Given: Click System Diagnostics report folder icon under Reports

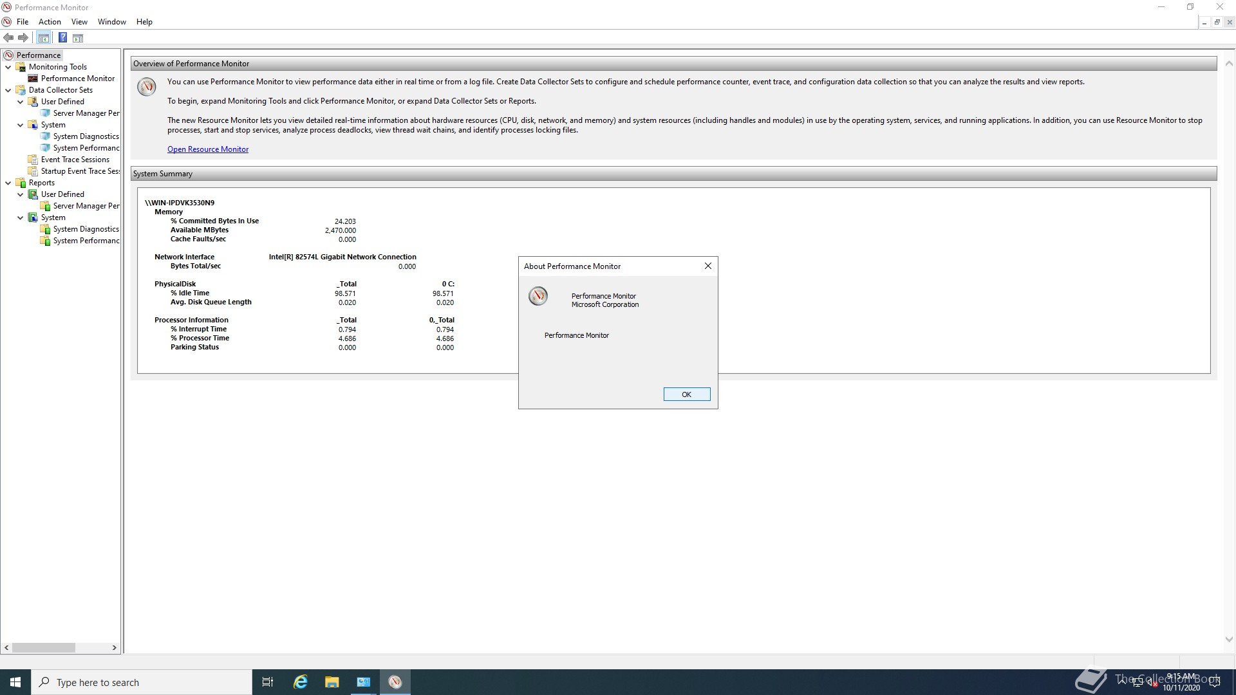Looking at the screenshot, I should 45,229.
